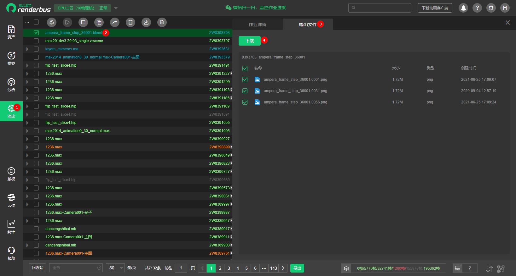
Task: Click the play start job toolbar icon
Action: tap(67, 22)
